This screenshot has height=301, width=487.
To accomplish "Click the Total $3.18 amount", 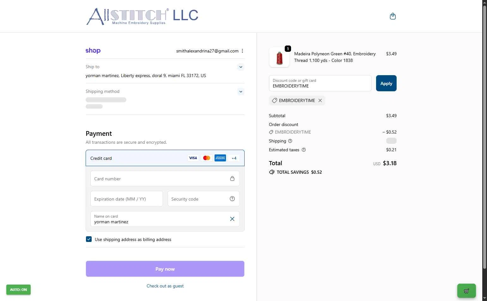I will coord(390,163).
